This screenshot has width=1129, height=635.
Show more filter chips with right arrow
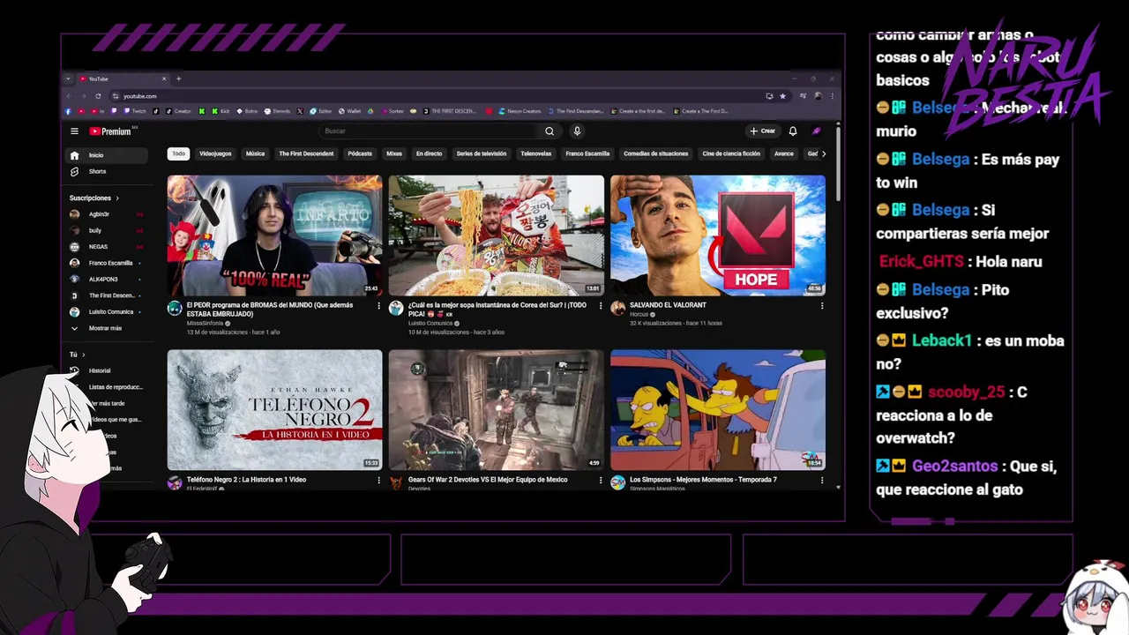(824, 153)
